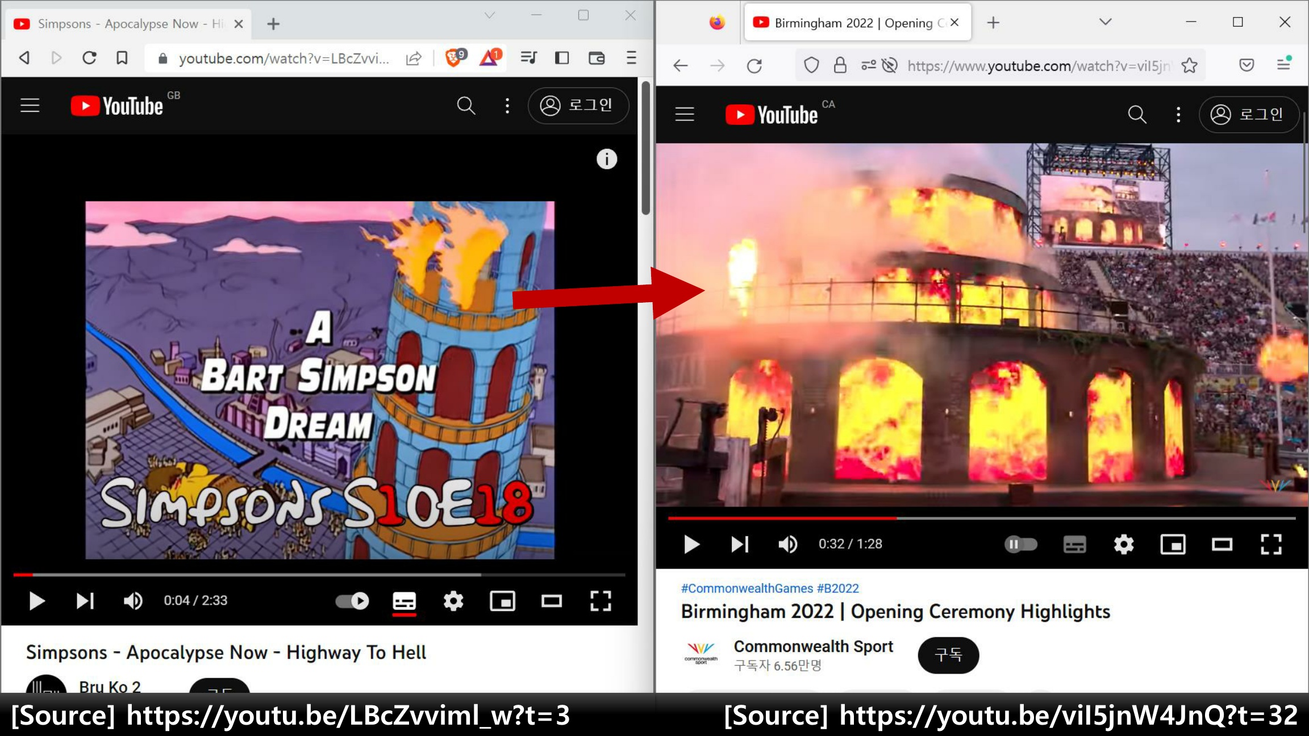The height and width of the screenshot is (736, 1309).
Task: Click Bru Ko 2 channel name
Action: pos(110,687)
